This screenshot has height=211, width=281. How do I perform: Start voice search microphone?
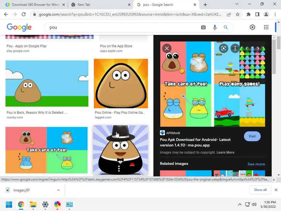[x=215, y=27]
